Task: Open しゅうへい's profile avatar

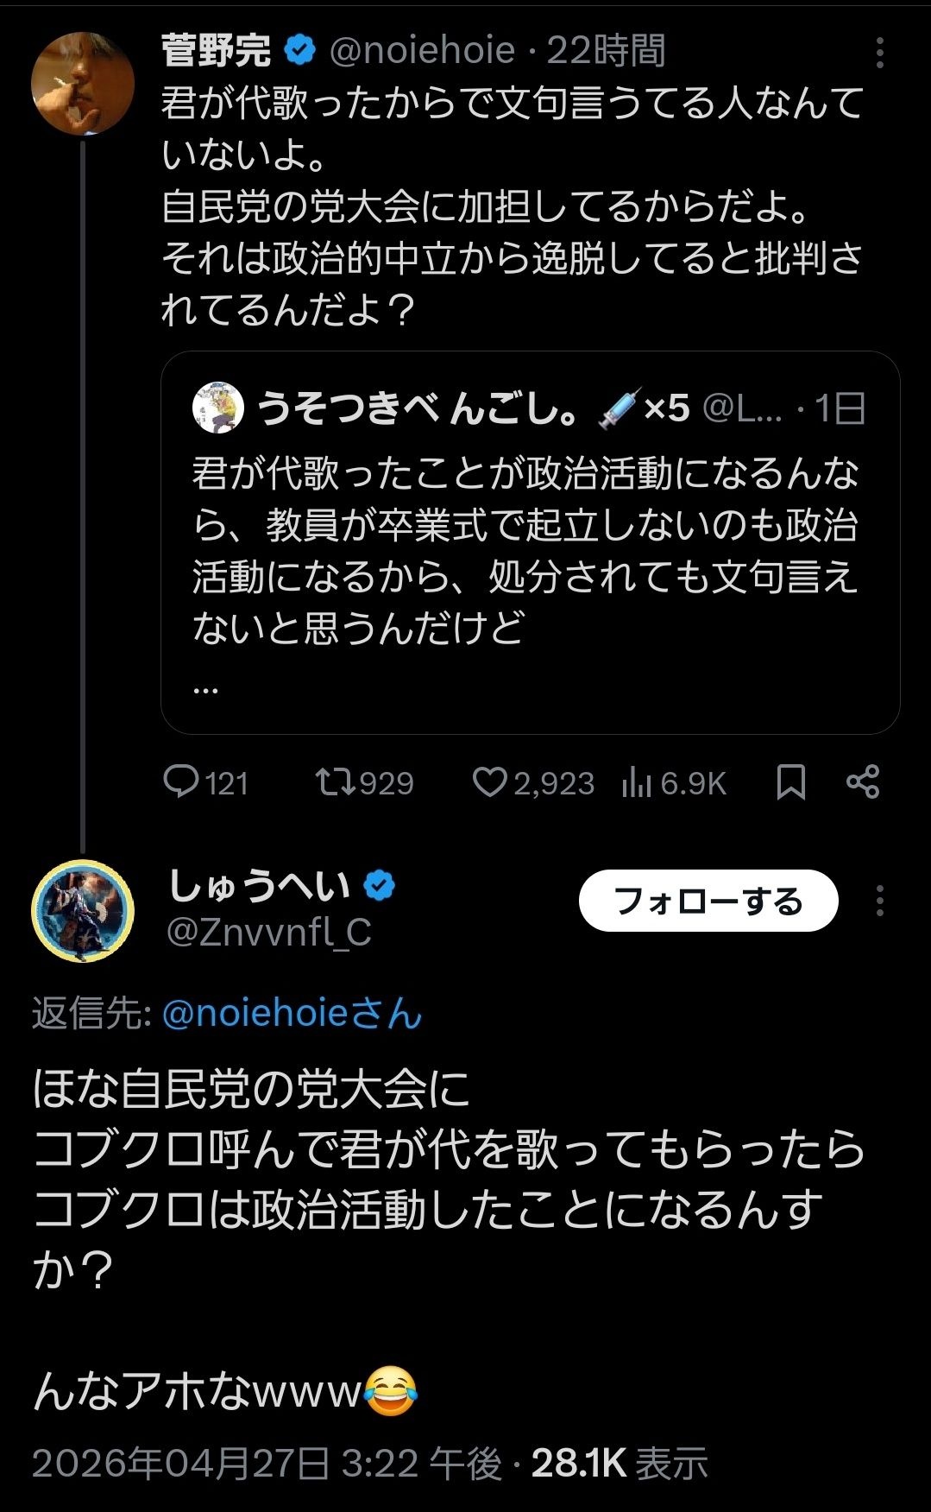Action: click(x=83, y=910)
